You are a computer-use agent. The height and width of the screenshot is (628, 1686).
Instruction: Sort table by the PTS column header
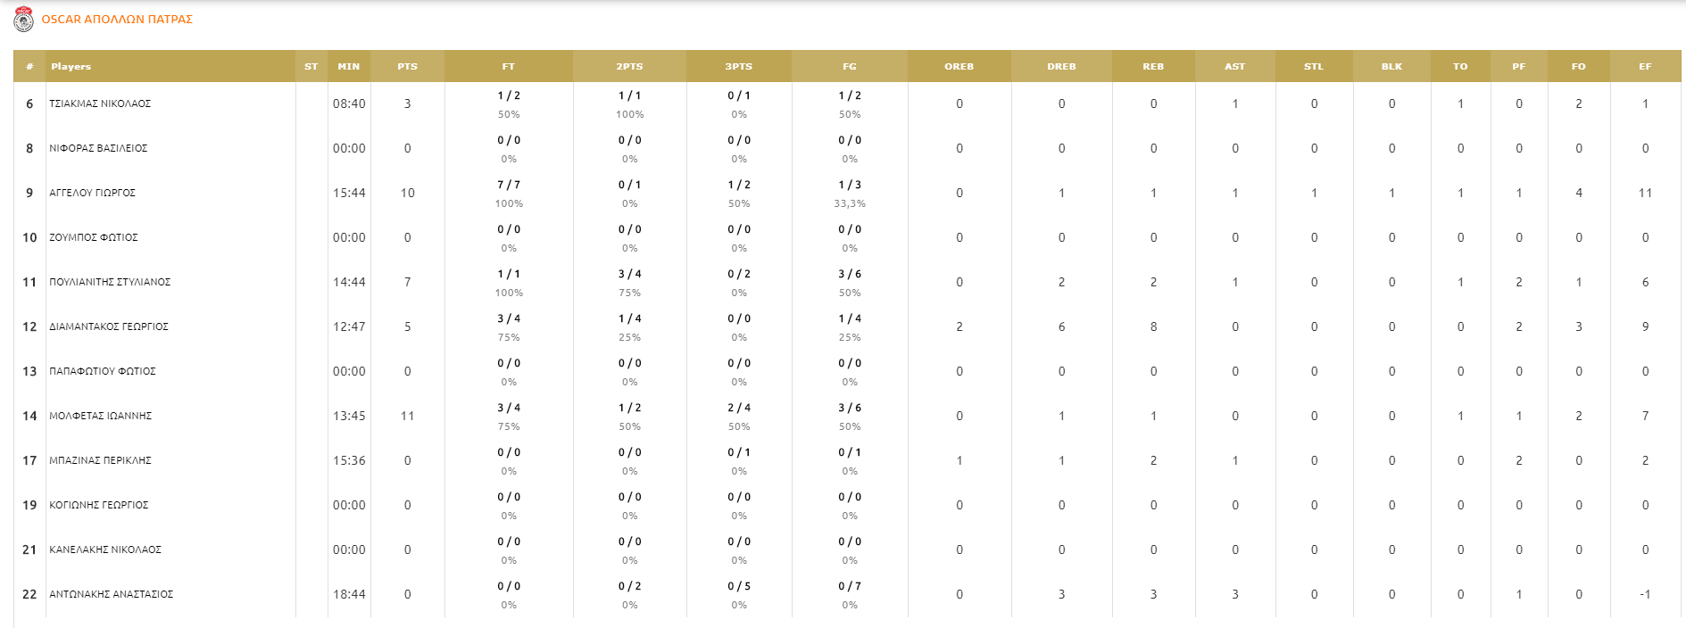[x=407, y=66]
